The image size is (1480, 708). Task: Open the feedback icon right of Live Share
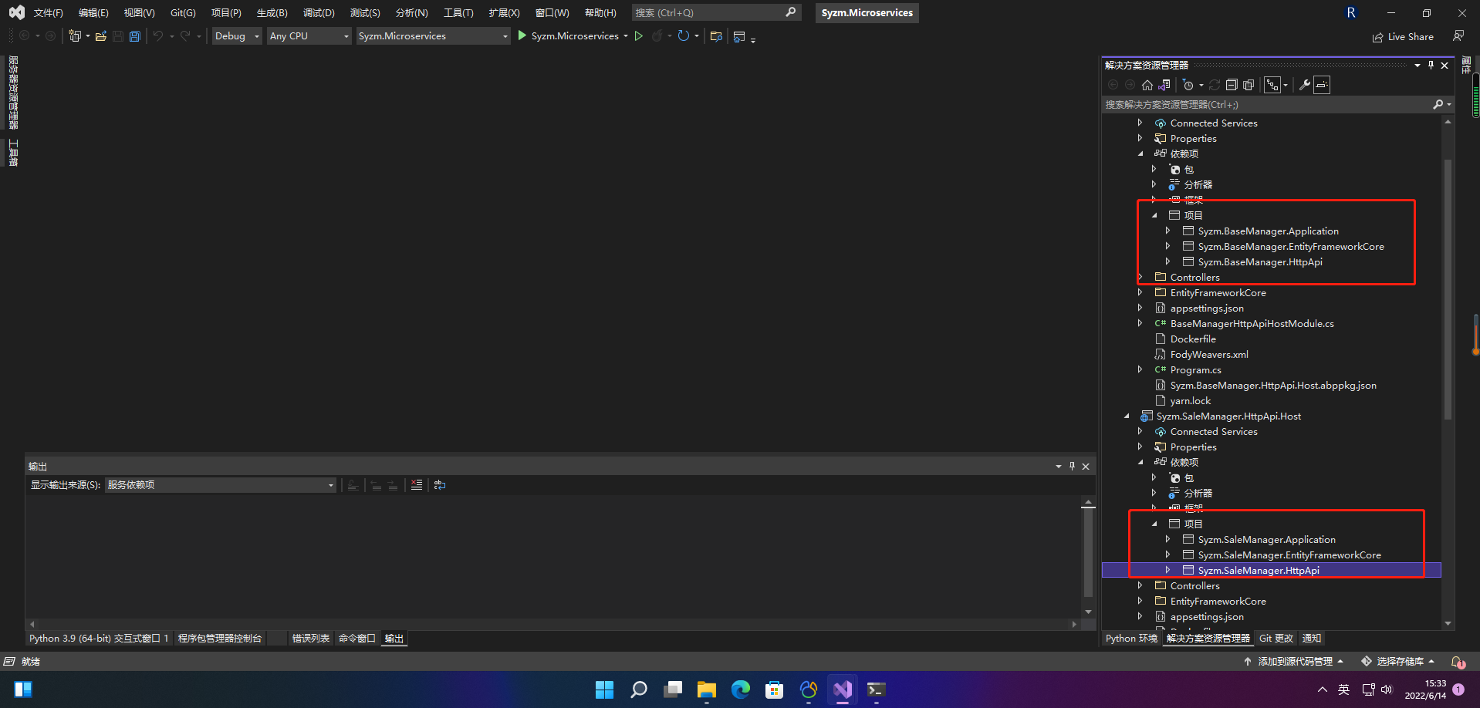1458,35
